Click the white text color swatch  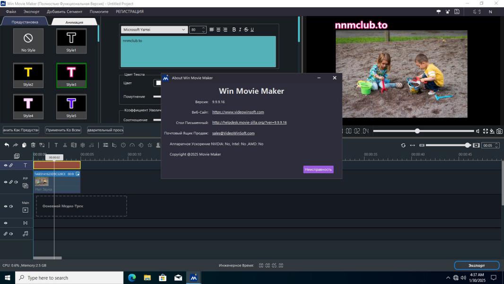point(158,83)
